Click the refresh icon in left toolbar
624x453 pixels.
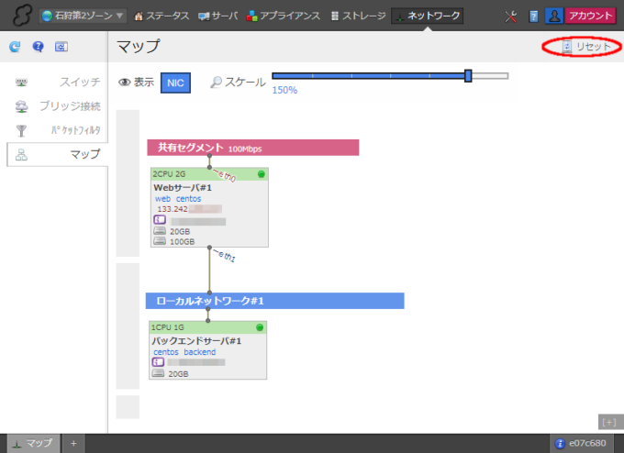point(14,46)
